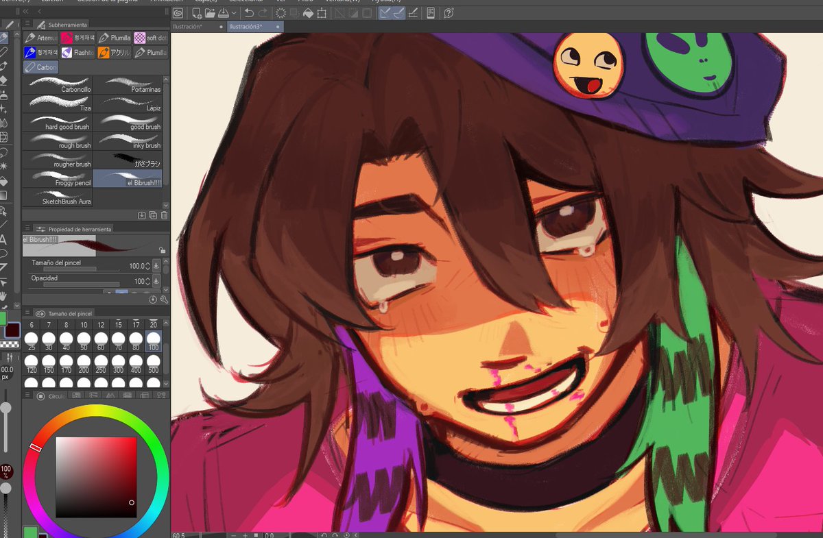Create a new canvas file

point(197,13)
